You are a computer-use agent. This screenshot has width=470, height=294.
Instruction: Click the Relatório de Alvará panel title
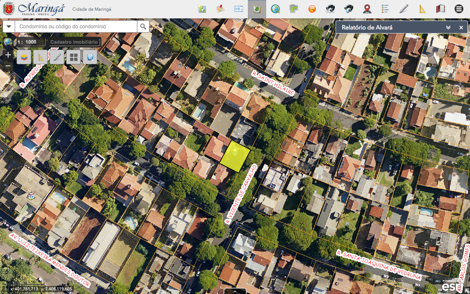pyautogui.click(x=367, y=28)
